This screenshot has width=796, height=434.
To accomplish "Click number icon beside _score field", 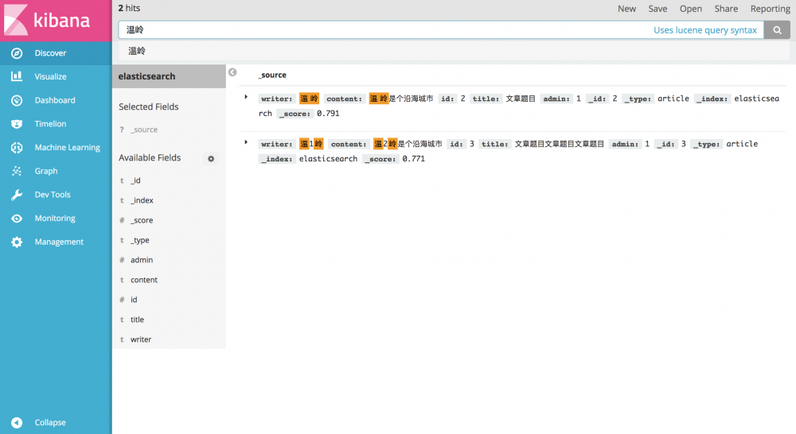I will (122, 220).
